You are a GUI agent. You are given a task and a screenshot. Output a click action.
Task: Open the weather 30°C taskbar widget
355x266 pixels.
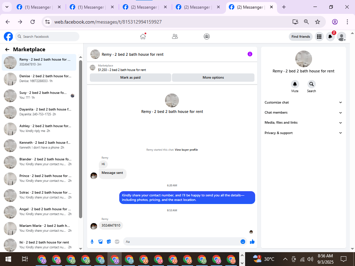pyautogui.click(x=263, y=259)
